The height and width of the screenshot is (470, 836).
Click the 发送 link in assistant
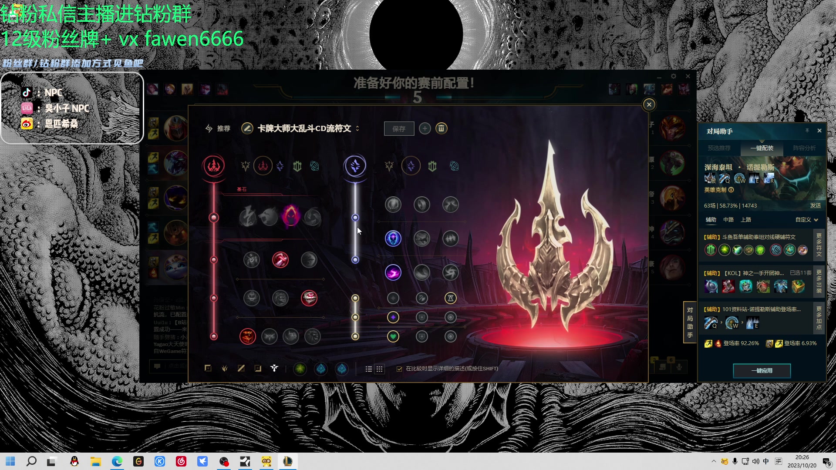click(x=815, y=205)
